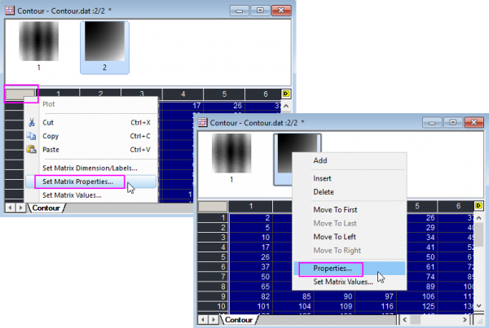Screen dimensions: 489x328
Task: Click the Paste clipboard icon in context menu
Action: point(31,150)
